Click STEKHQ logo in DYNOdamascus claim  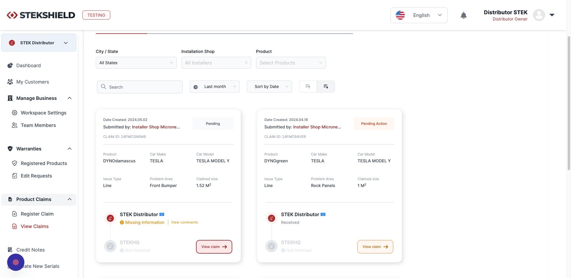tap(110, 246)
